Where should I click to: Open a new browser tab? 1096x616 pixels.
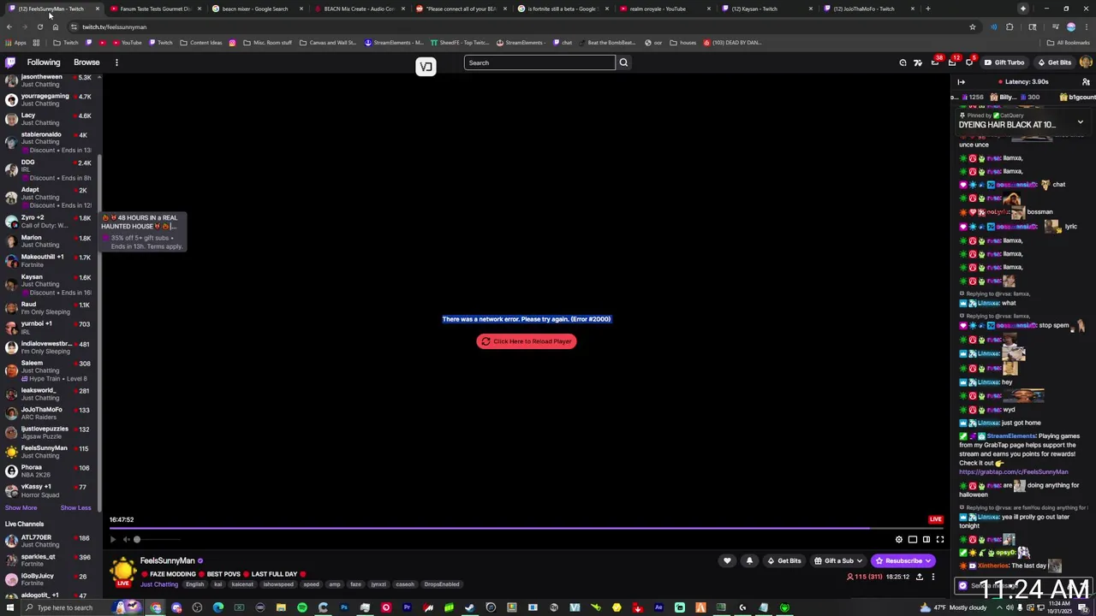click(927, 9)
